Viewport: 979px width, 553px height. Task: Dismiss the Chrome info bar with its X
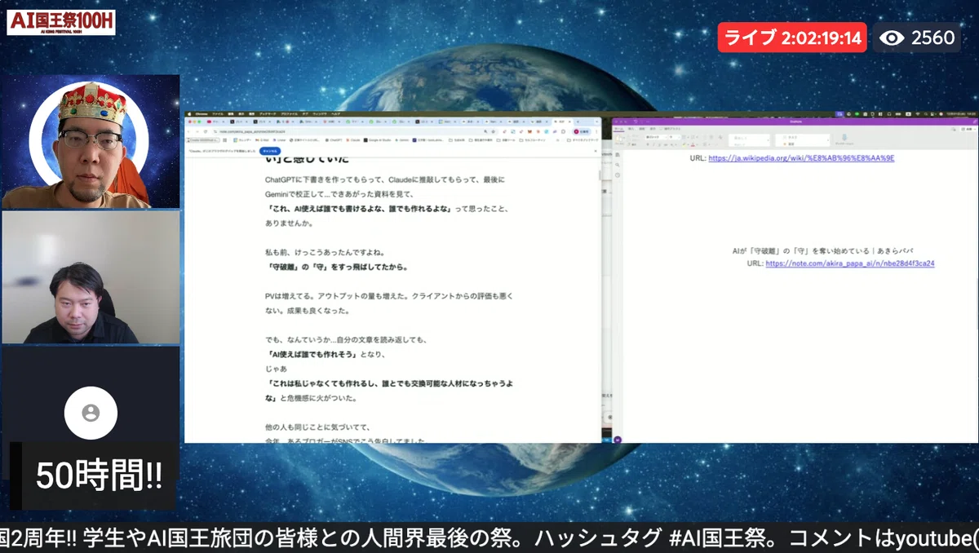point(596,151)
